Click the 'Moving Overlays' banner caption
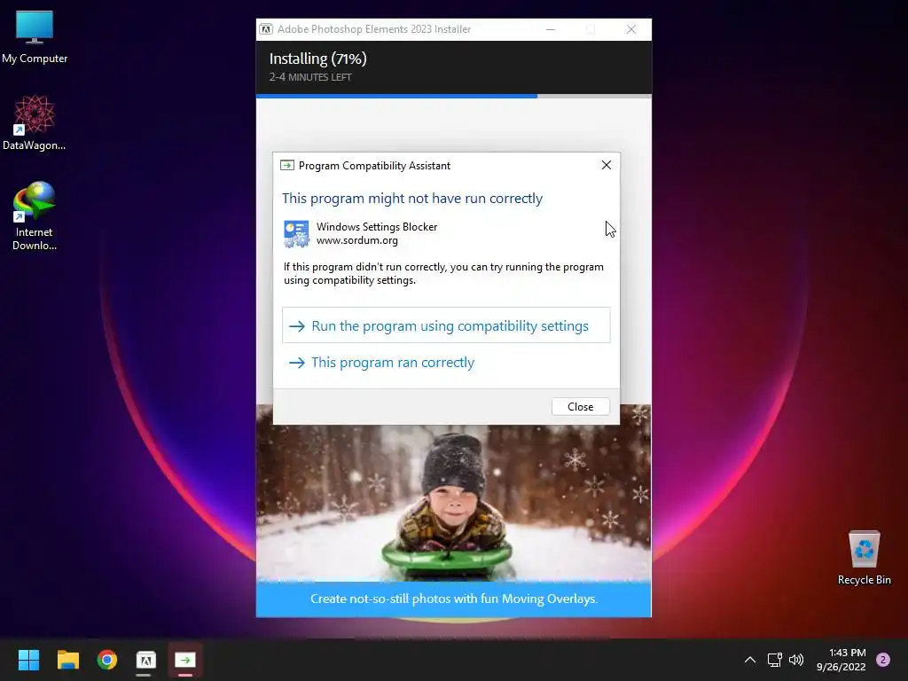Image resolution: width=908 pixels, height=681 pixels. click(x=454, y=599)
